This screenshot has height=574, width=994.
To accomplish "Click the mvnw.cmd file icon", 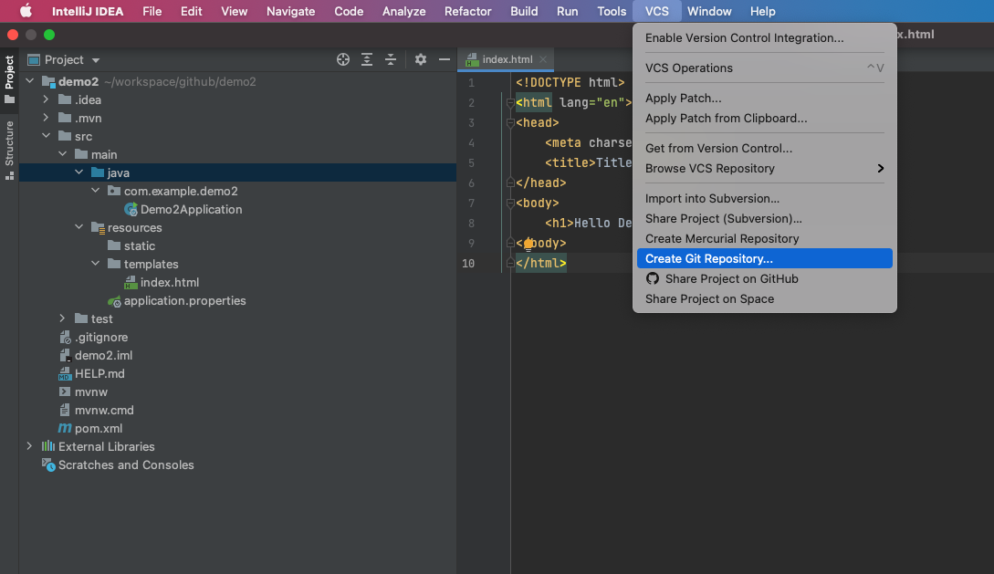I will 65,410.
